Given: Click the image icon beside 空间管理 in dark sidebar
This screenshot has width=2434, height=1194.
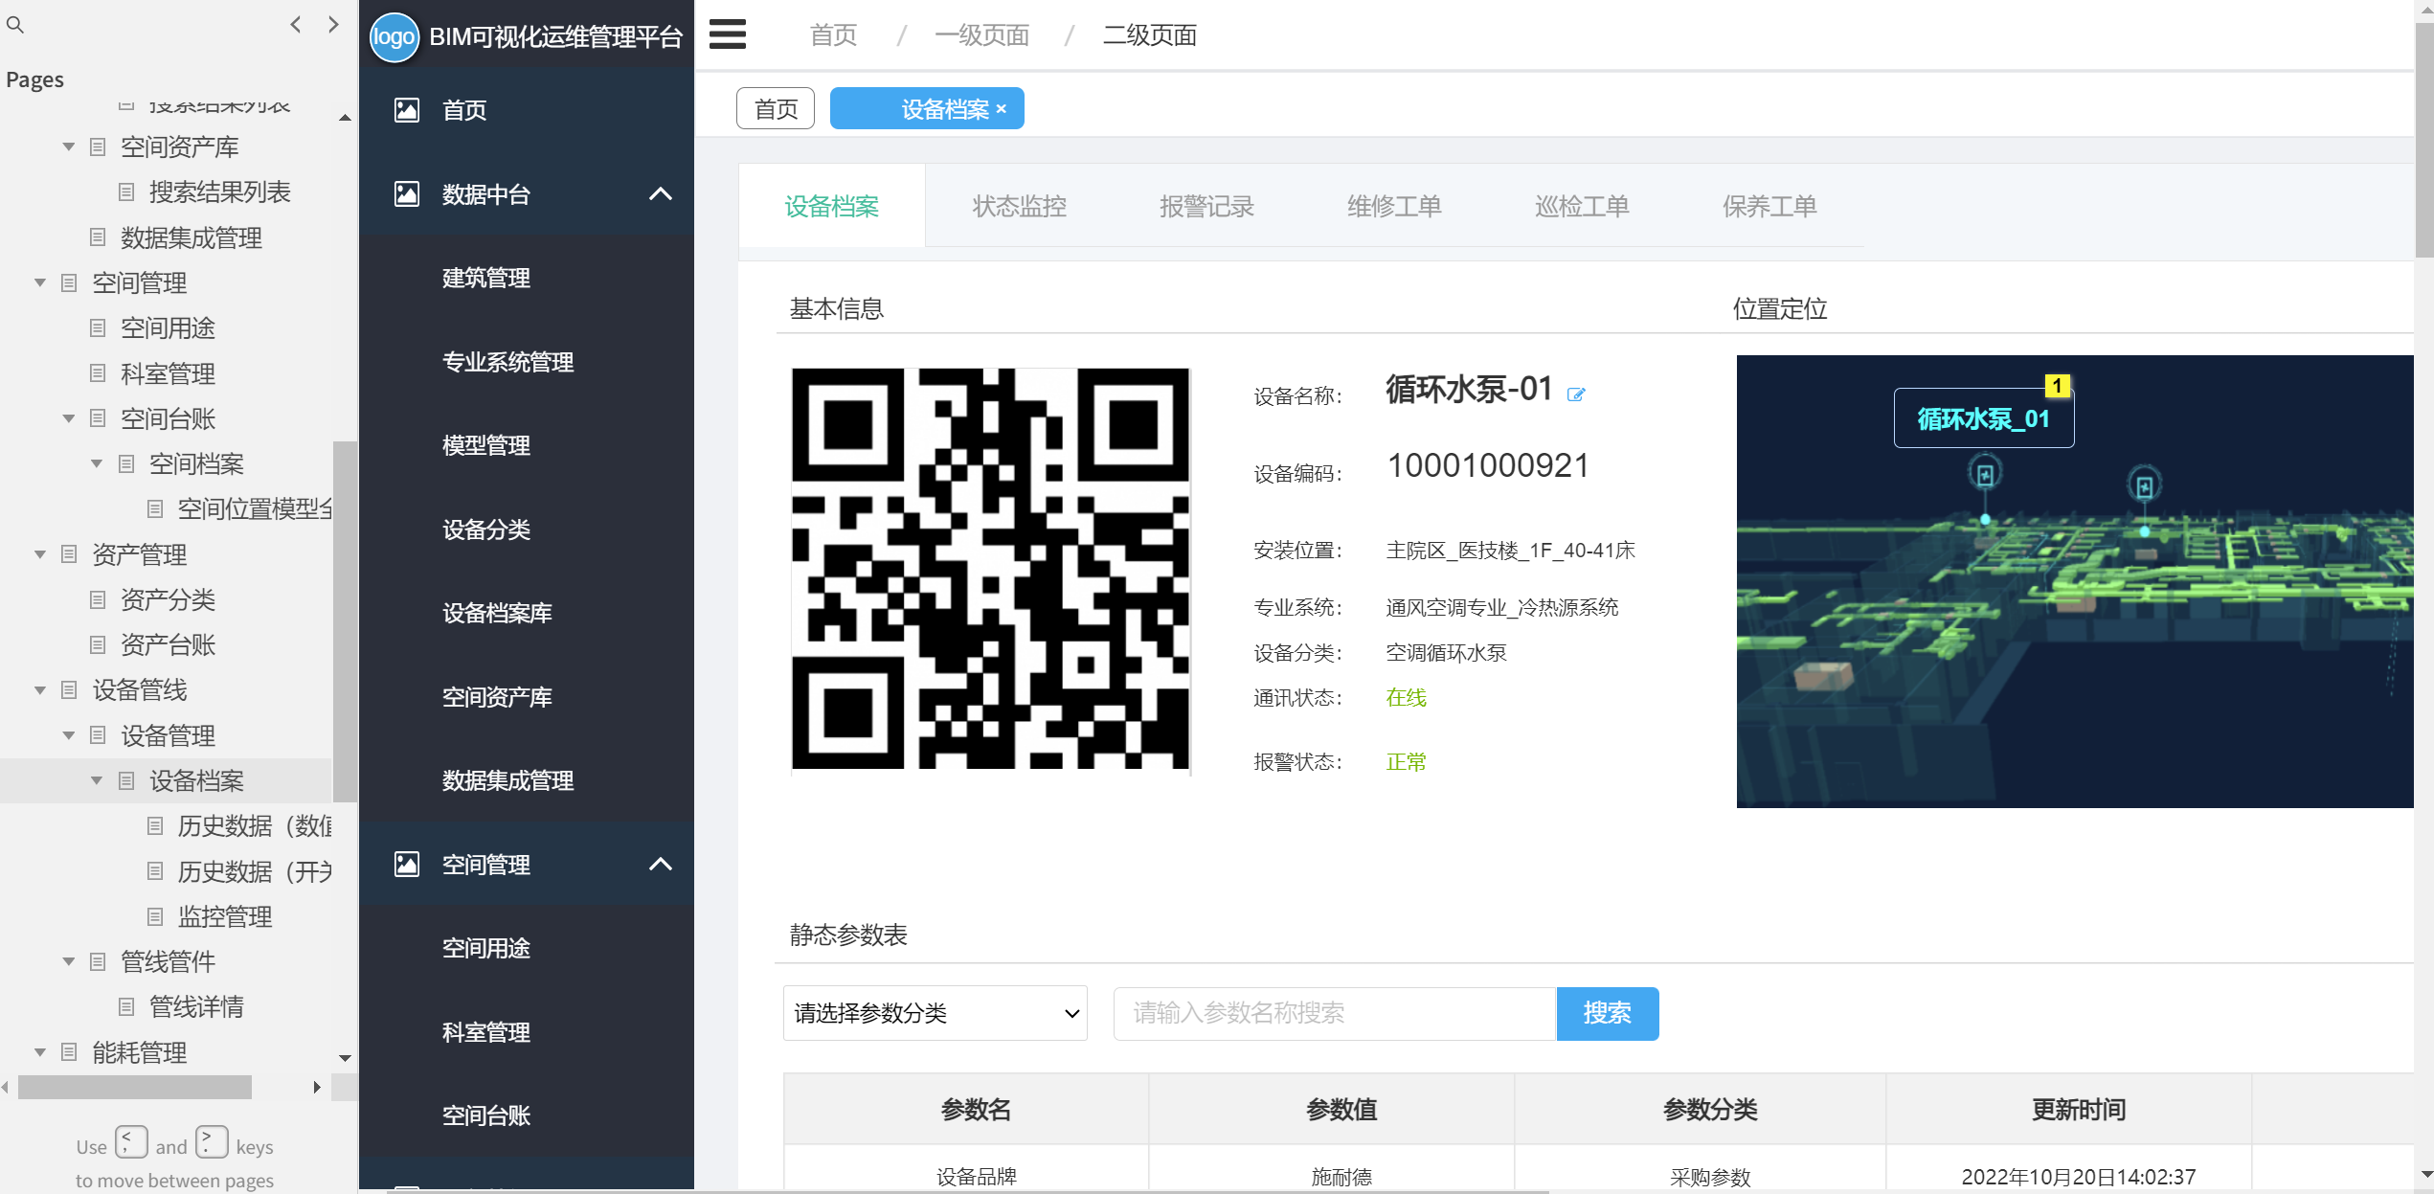Looking at the screenshot, I should 407,865.
